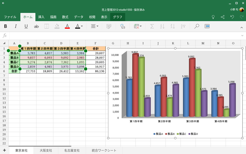This screenshot has height=154, width=246.
Task: Expand the text alignment dropdown
Action: click(95, 26)
